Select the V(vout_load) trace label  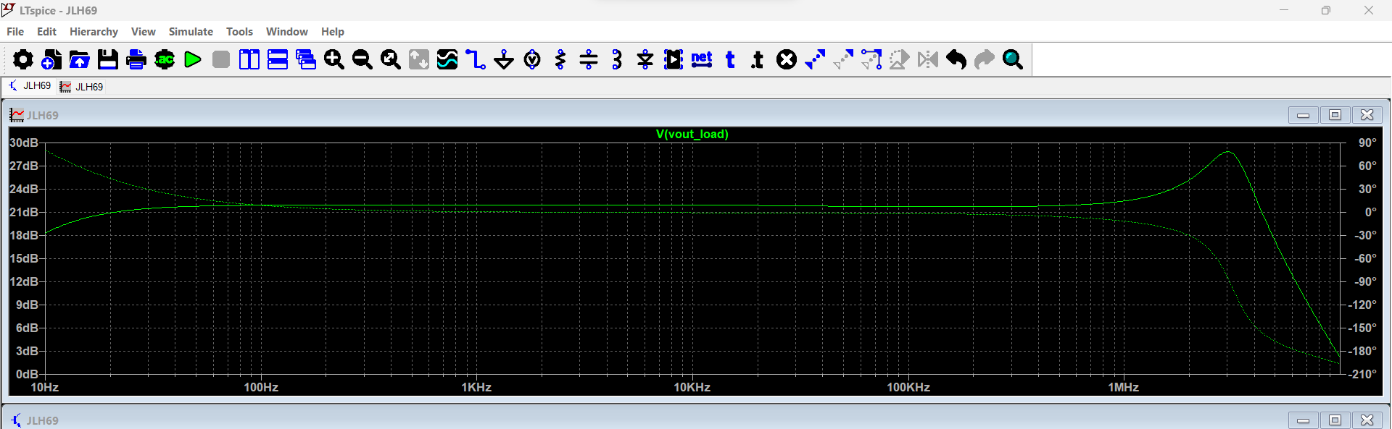692,134
